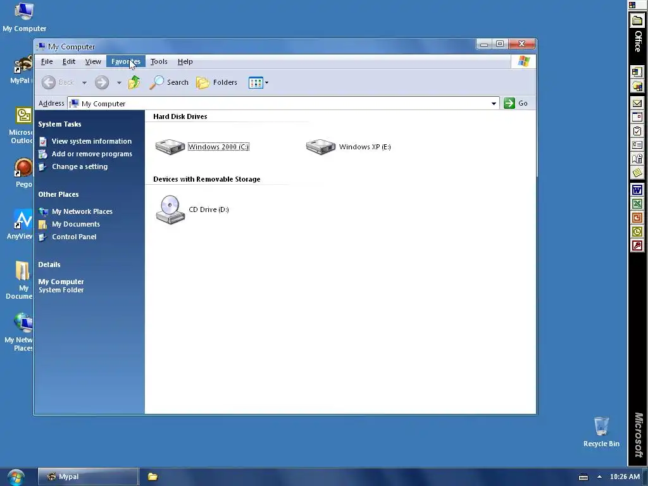Click Office Shortcut Bar control icon
This screenshot has height=486, width=648.
632,5
